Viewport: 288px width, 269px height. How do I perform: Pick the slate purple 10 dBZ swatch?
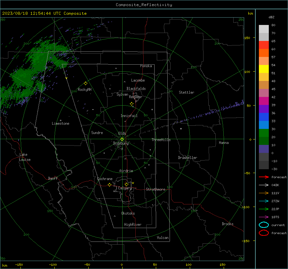[264, 149]
